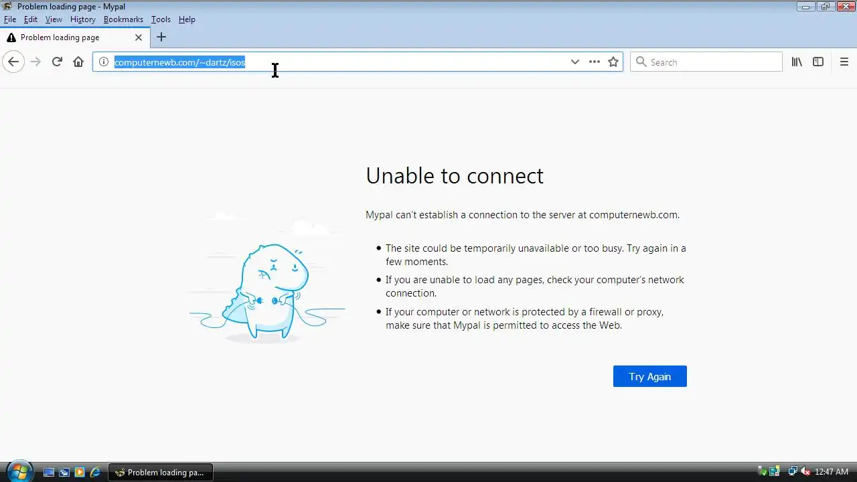Open the File menu
Viewport: 857px width, 482px height.
point(10,19)
